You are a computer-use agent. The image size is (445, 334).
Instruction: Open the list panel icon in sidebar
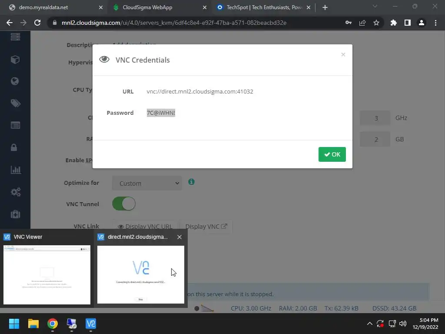15,125
